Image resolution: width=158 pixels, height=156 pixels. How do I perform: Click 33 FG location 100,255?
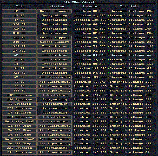[90, 86]
